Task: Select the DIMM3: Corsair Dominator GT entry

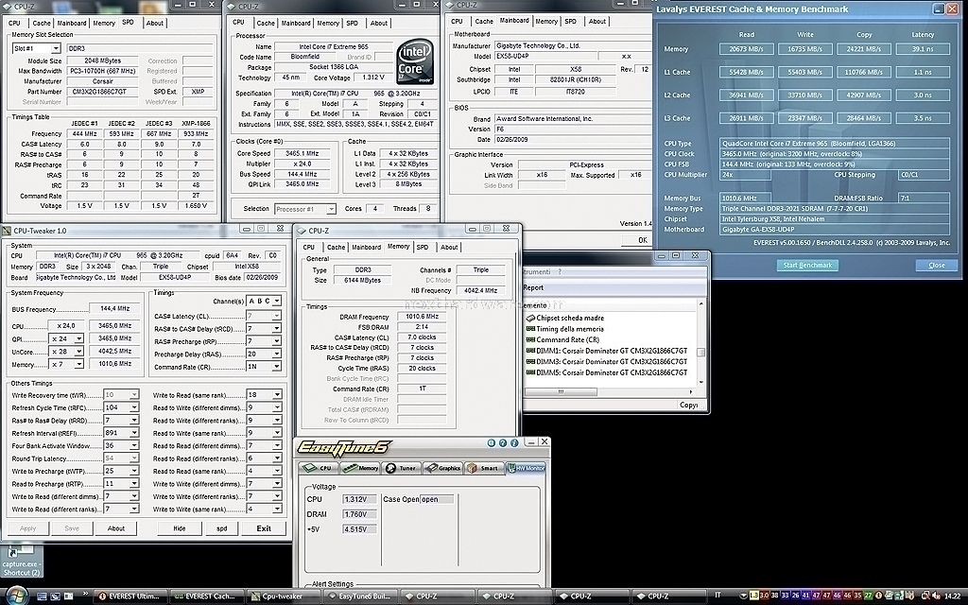Action: coord(606,362)
